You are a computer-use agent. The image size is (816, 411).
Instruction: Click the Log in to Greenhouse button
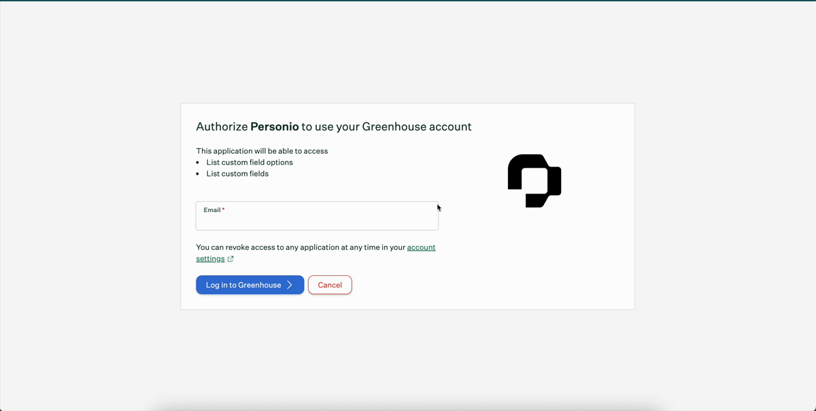(250, 285)
